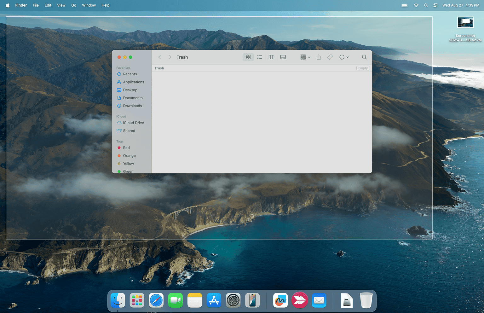Start a search in the Trash window
The height and width of the screenshot is (313, 484).
tap(364, 57)
